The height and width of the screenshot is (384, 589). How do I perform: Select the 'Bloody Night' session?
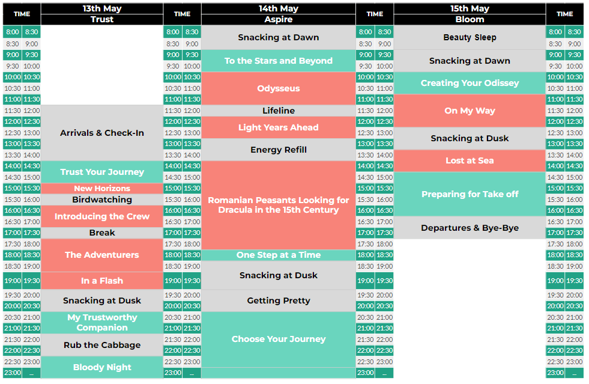pyautogui.click(x=102, y=367)
